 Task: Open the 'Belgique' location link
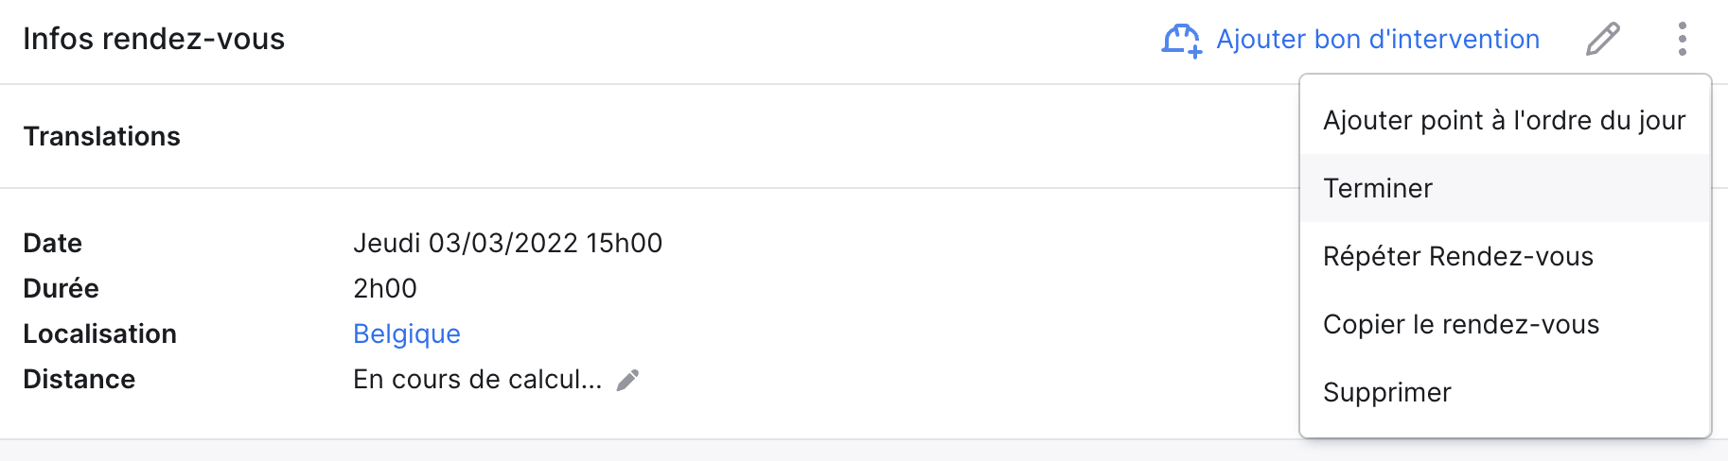[x=407, y=333]
